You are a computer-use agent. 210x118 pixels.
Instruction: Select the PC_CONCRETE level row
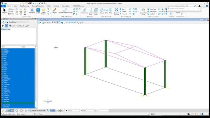[18, 79]
